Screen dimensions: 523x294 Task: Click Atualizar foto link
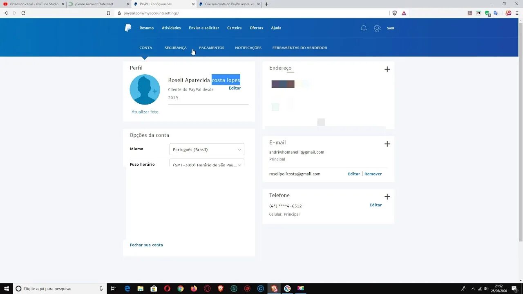click(145, 112)
